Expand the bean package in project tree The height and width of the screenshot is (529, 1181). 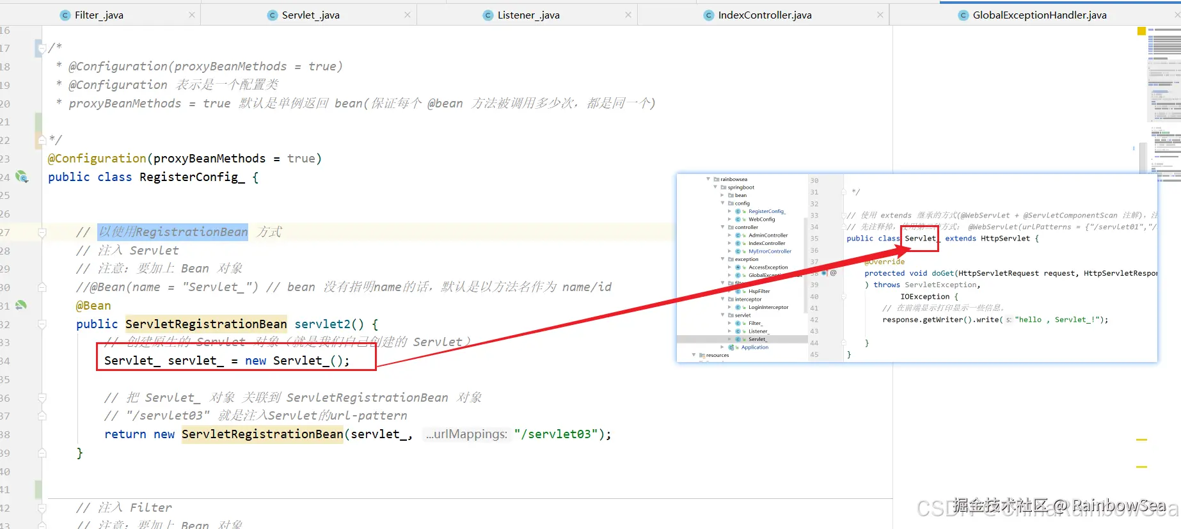click(x=723, y=195)
